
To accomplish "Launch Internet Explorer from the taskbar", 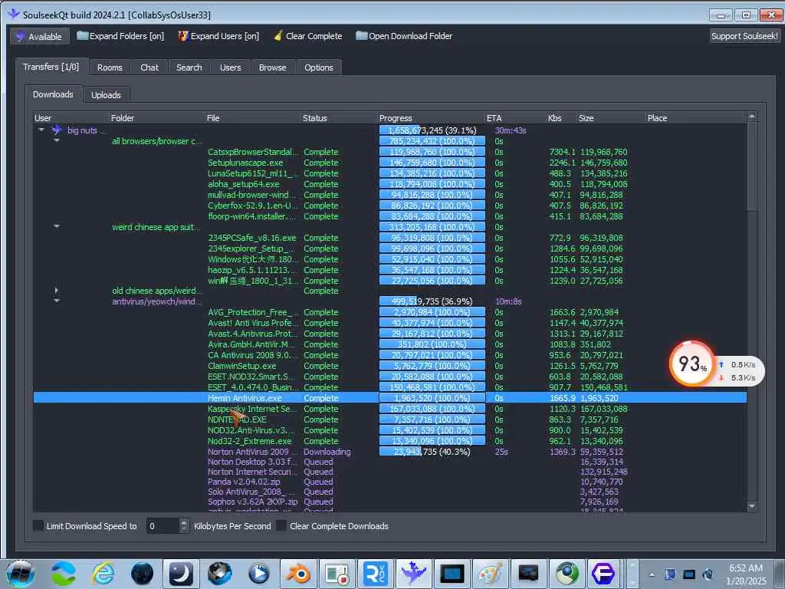I will pos(103,574).
